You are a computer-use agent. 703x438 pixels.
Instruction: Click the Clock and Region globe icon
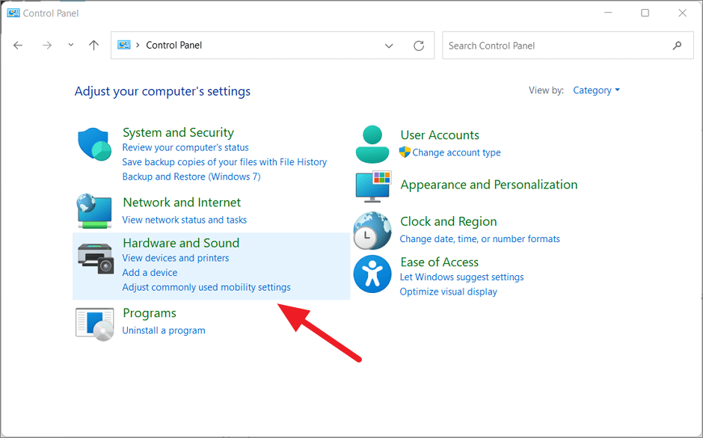(x=372, y=230)
